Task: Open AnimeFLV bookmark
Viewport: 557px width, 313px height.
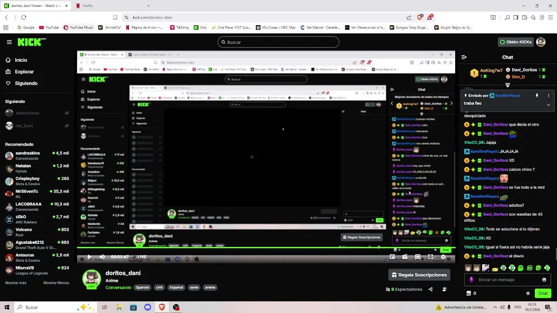Action: (x=109, y=27)
